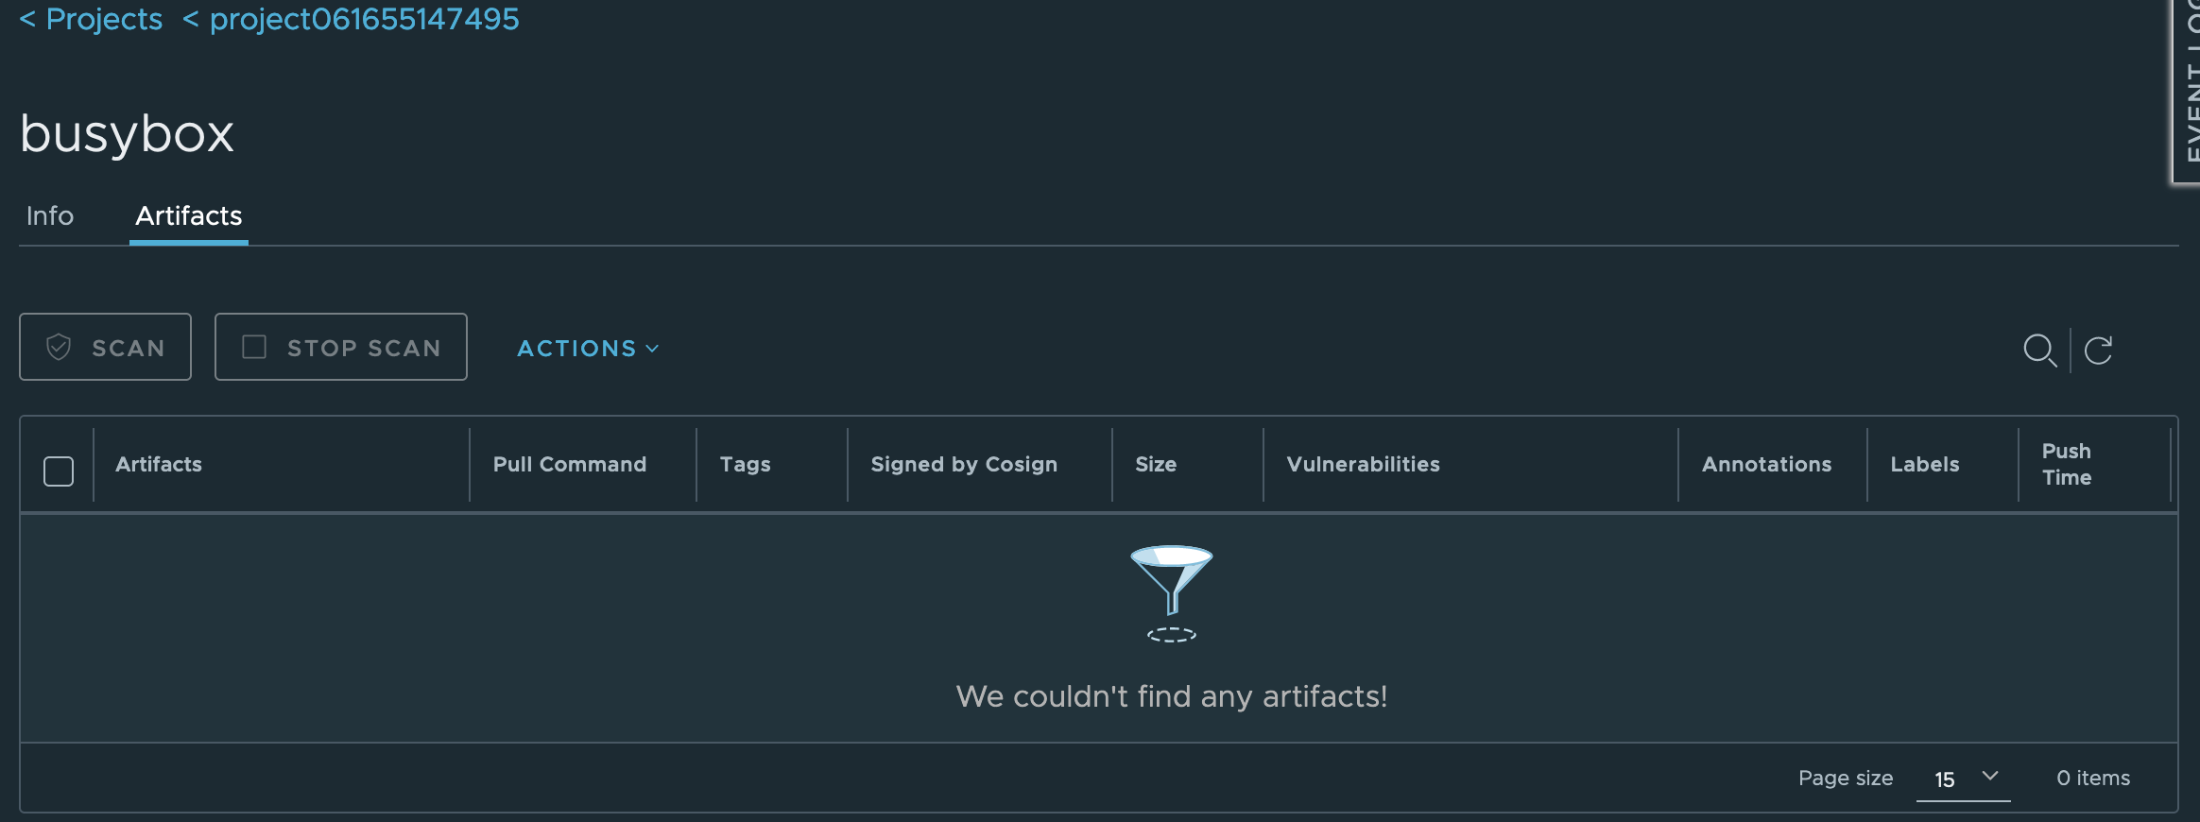The image size is (2200, 822).
Task: Click the Signed by Cosign column header
Action: point(964,464)
